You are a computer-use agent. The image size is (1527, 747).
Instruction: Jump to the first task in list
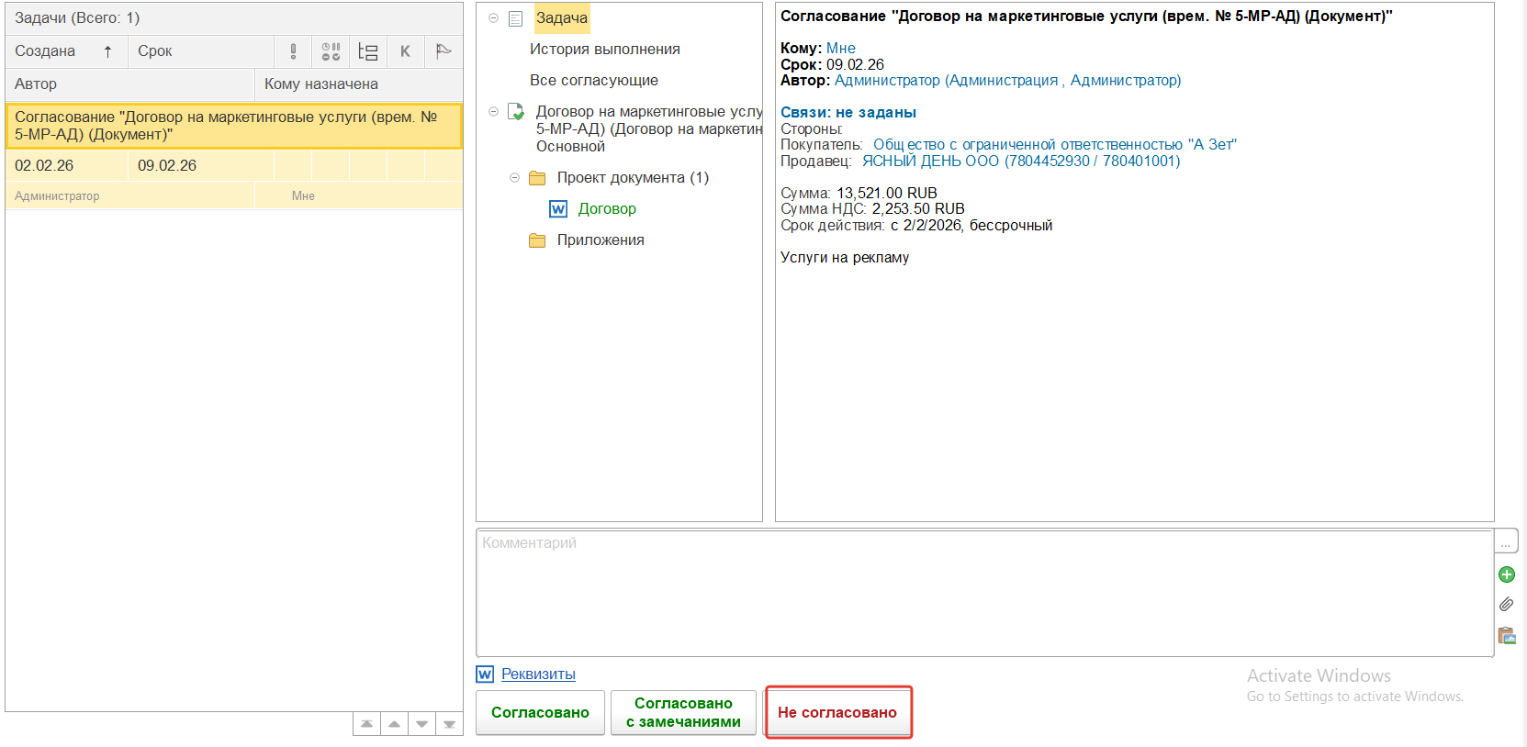pos(366,724)
